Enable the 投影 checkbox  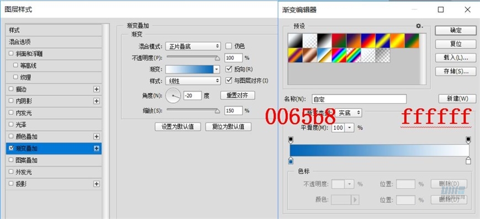(12, 184)
